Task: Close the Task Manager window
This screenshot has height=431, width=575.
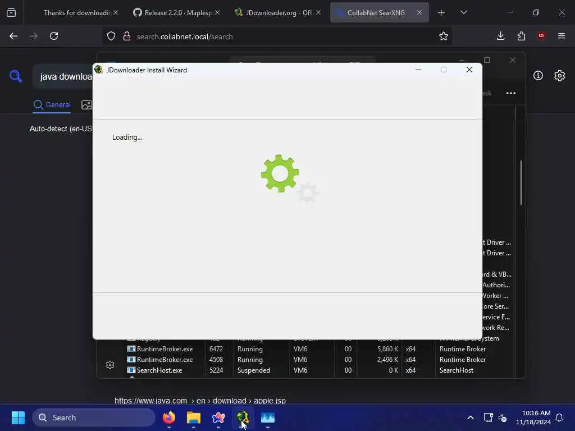Action: tap(513, 59)
